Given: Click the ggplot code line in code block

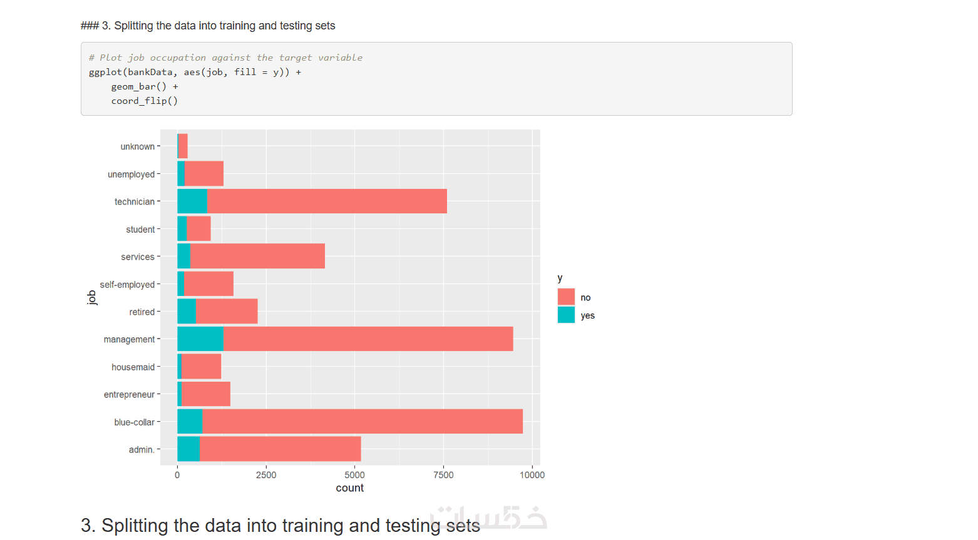Looking at the screenshot, I should (195, 72).
